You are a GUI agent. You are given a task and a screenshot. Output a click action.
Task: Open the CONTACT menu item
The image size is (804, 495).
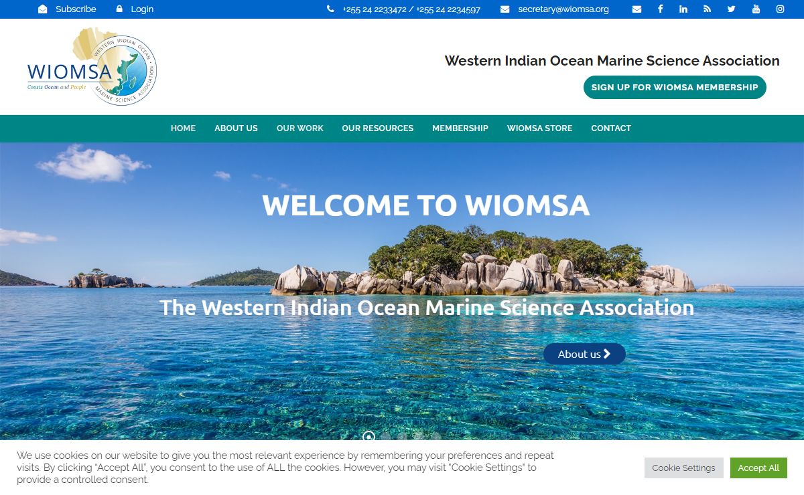[x=611, y=128]
